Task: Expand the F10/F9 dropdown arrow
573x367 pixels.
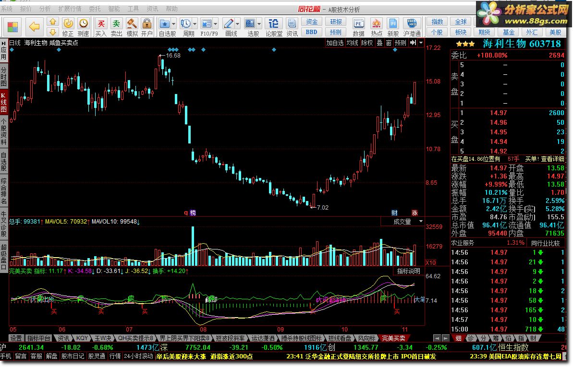Action: tap(216, 24)
